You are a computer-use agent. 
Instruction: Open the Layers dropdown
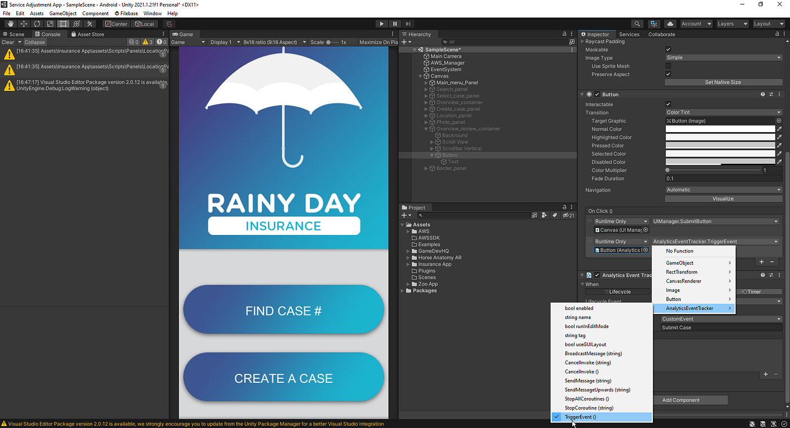(732, 24)
